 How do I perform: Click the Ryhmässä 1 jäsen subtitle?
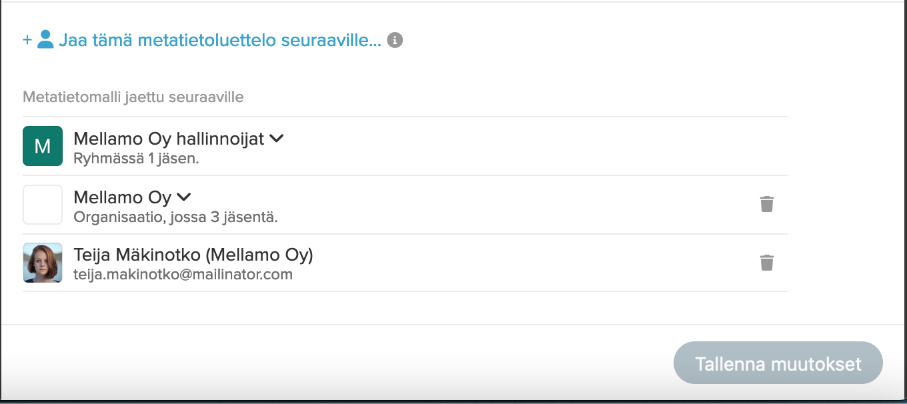pyautogui.click(x=136, y=159)
